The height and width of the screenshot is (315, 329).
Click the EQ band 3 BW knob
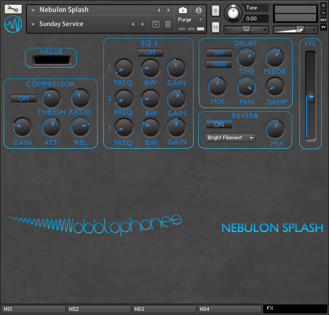coord(150,127)
